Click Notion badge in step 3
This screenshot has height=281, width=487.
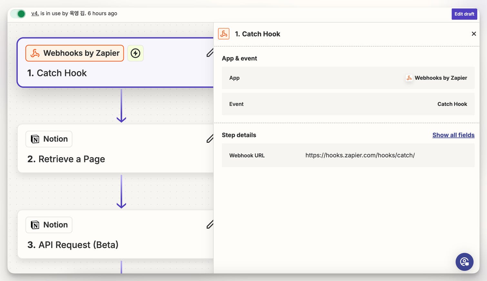coord(49,225)
